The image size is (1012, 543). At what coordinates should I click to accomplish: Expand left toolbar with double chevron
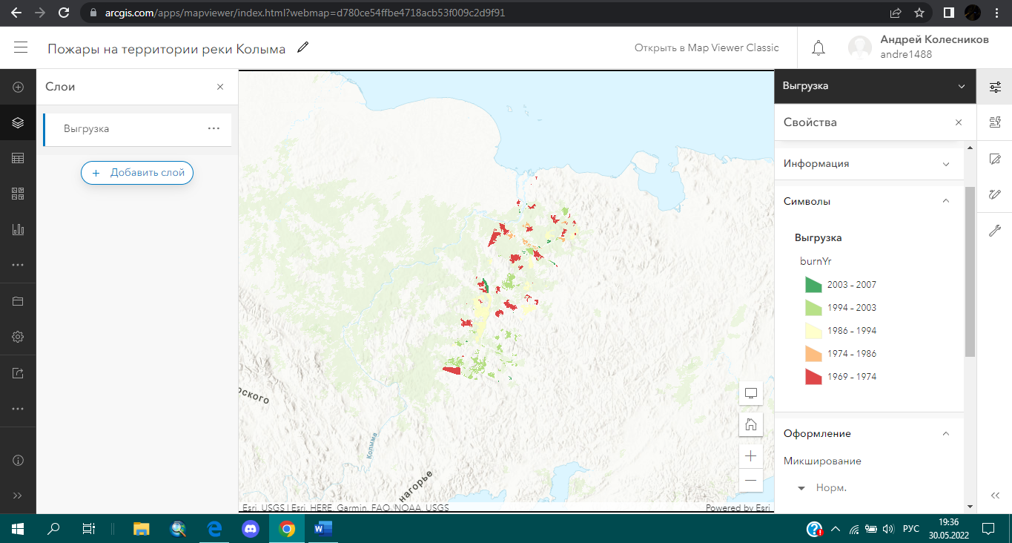click(x=19, y=496)
